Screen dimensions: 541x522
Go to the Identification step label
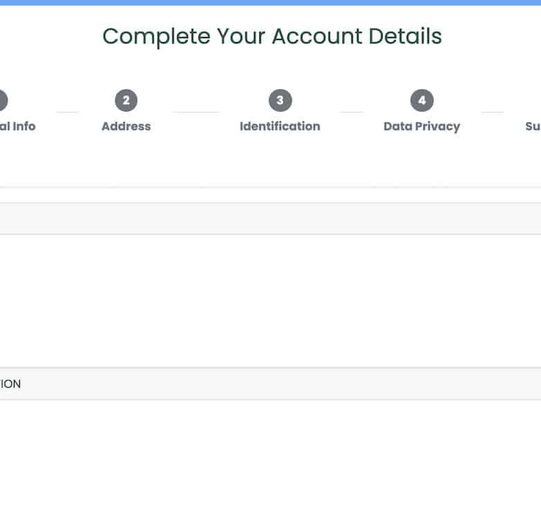(x=279, y=126)
